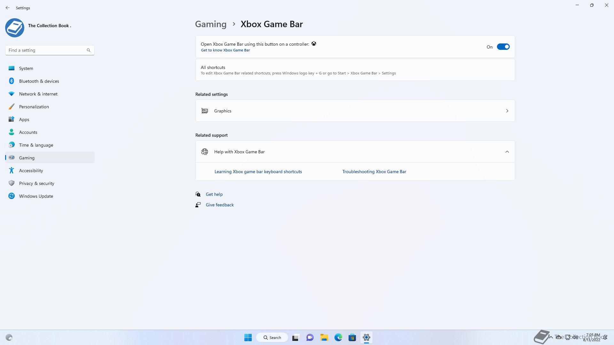
Task: Select Time & language in sidebar
Action: coord(50,145)
